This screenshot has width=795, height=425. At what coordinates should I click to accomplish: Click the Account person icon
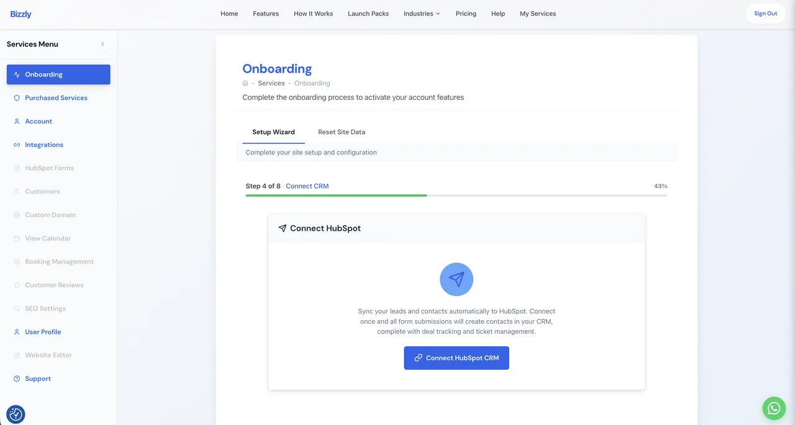click(x=17, y=122)
